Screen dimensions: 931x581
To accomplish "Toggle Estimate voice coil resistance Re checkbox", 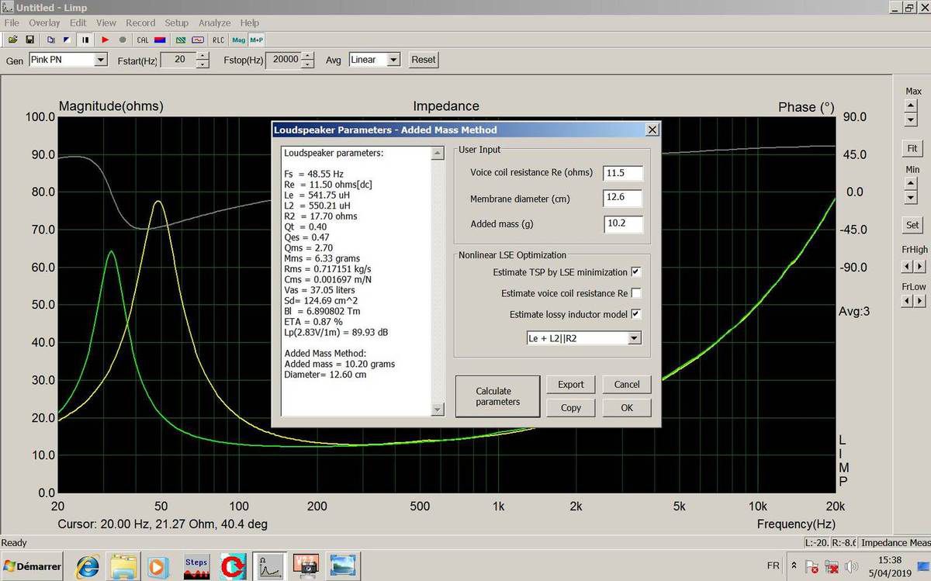I will [x=636, y=293].
